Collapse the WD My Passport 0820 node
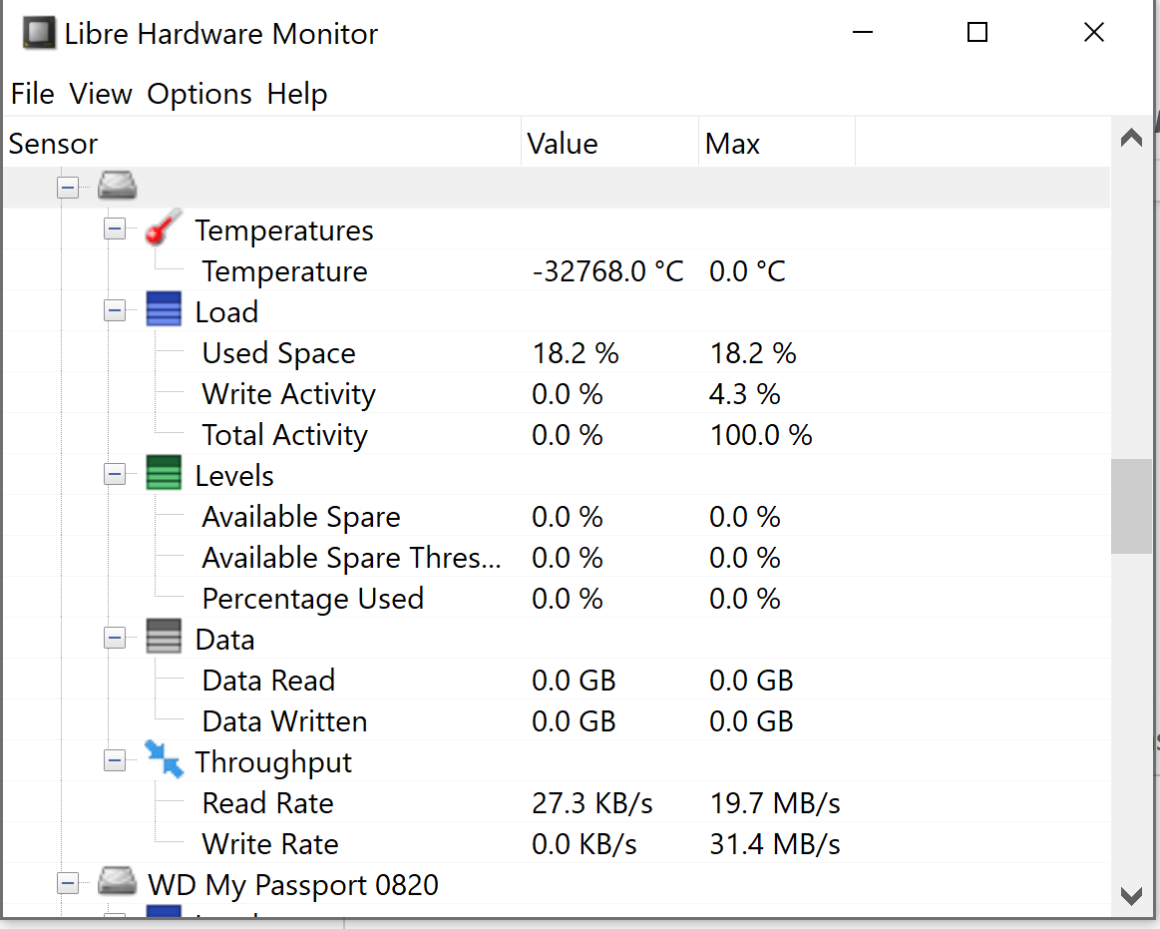Viewport: 1160px width, 929px height. pyautogui.click(x=68, y=882)
